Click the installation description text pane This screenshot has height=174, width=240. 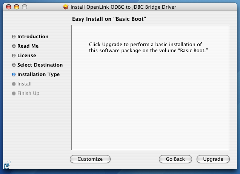[x=150, y=87]
